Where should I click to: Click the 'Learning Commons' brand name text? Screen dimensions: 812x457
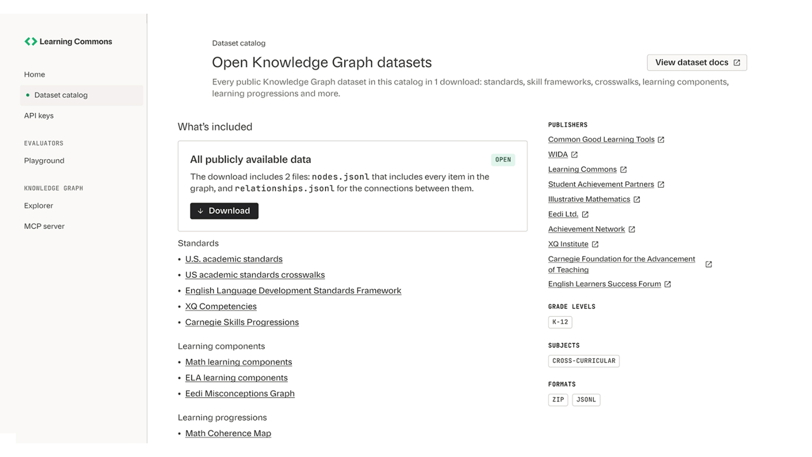pos(76,42)
